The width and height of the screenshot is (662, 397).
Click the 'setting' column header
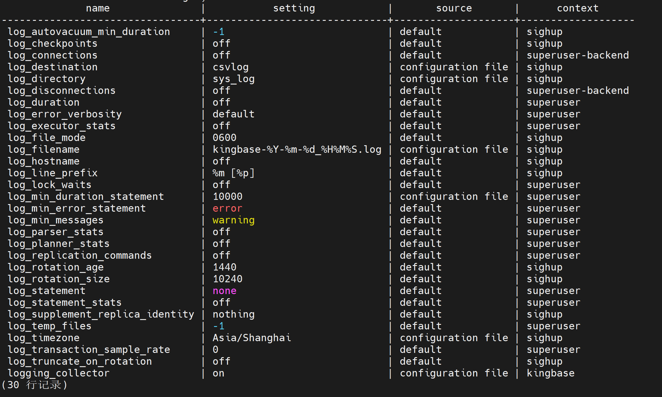[x=294, y=8]
